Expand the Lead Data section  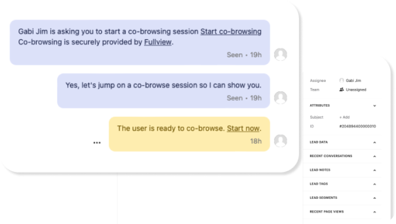pyautogui.click(x=374, y=142)
